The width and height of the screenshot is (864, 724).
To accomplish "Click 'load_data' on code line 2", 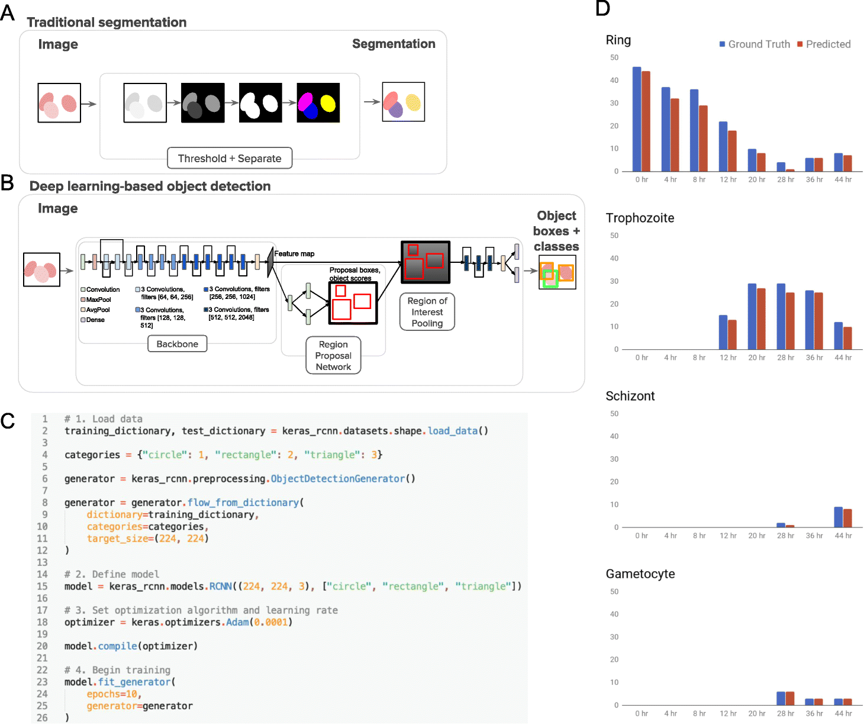I will [453, 431].
